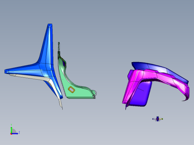Pick the yellow rectangular cutout on green panel
The height and width of the screenshot is (145, 194).
click(x=72, y=89)
